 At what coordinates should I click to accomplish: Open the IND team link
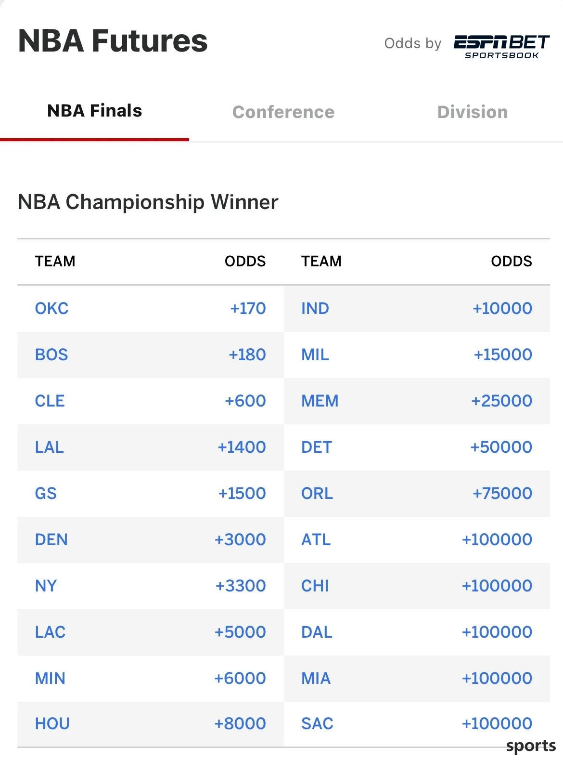[x=315, y=308]
